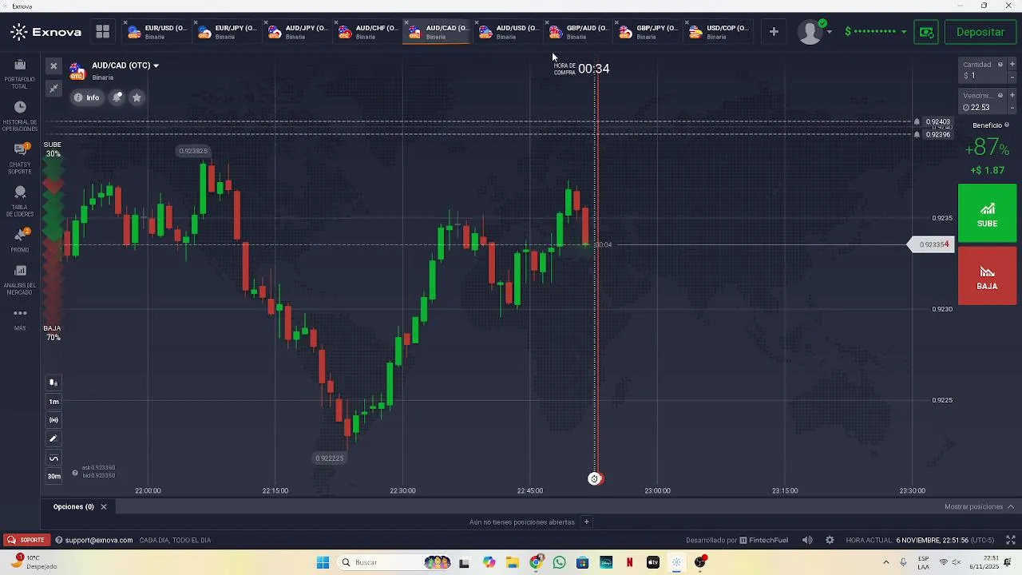The height and width of the screenshot is (575, 1022).
Task: Click the green SUBE trade button
Action: click(988, 213)
